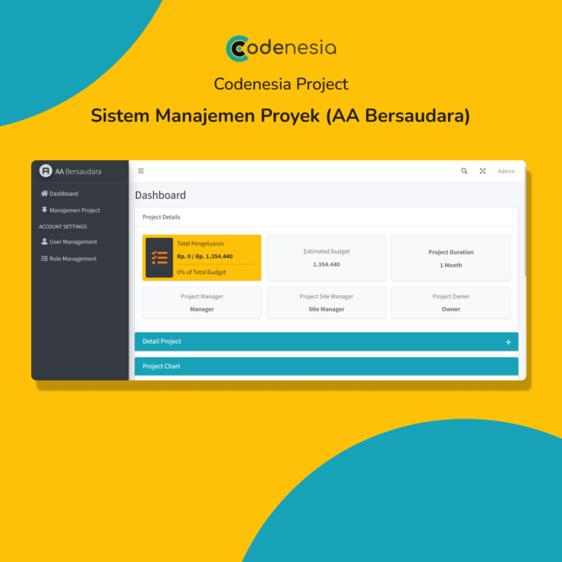Click the Dashboard home icon

tap(44, 194)
